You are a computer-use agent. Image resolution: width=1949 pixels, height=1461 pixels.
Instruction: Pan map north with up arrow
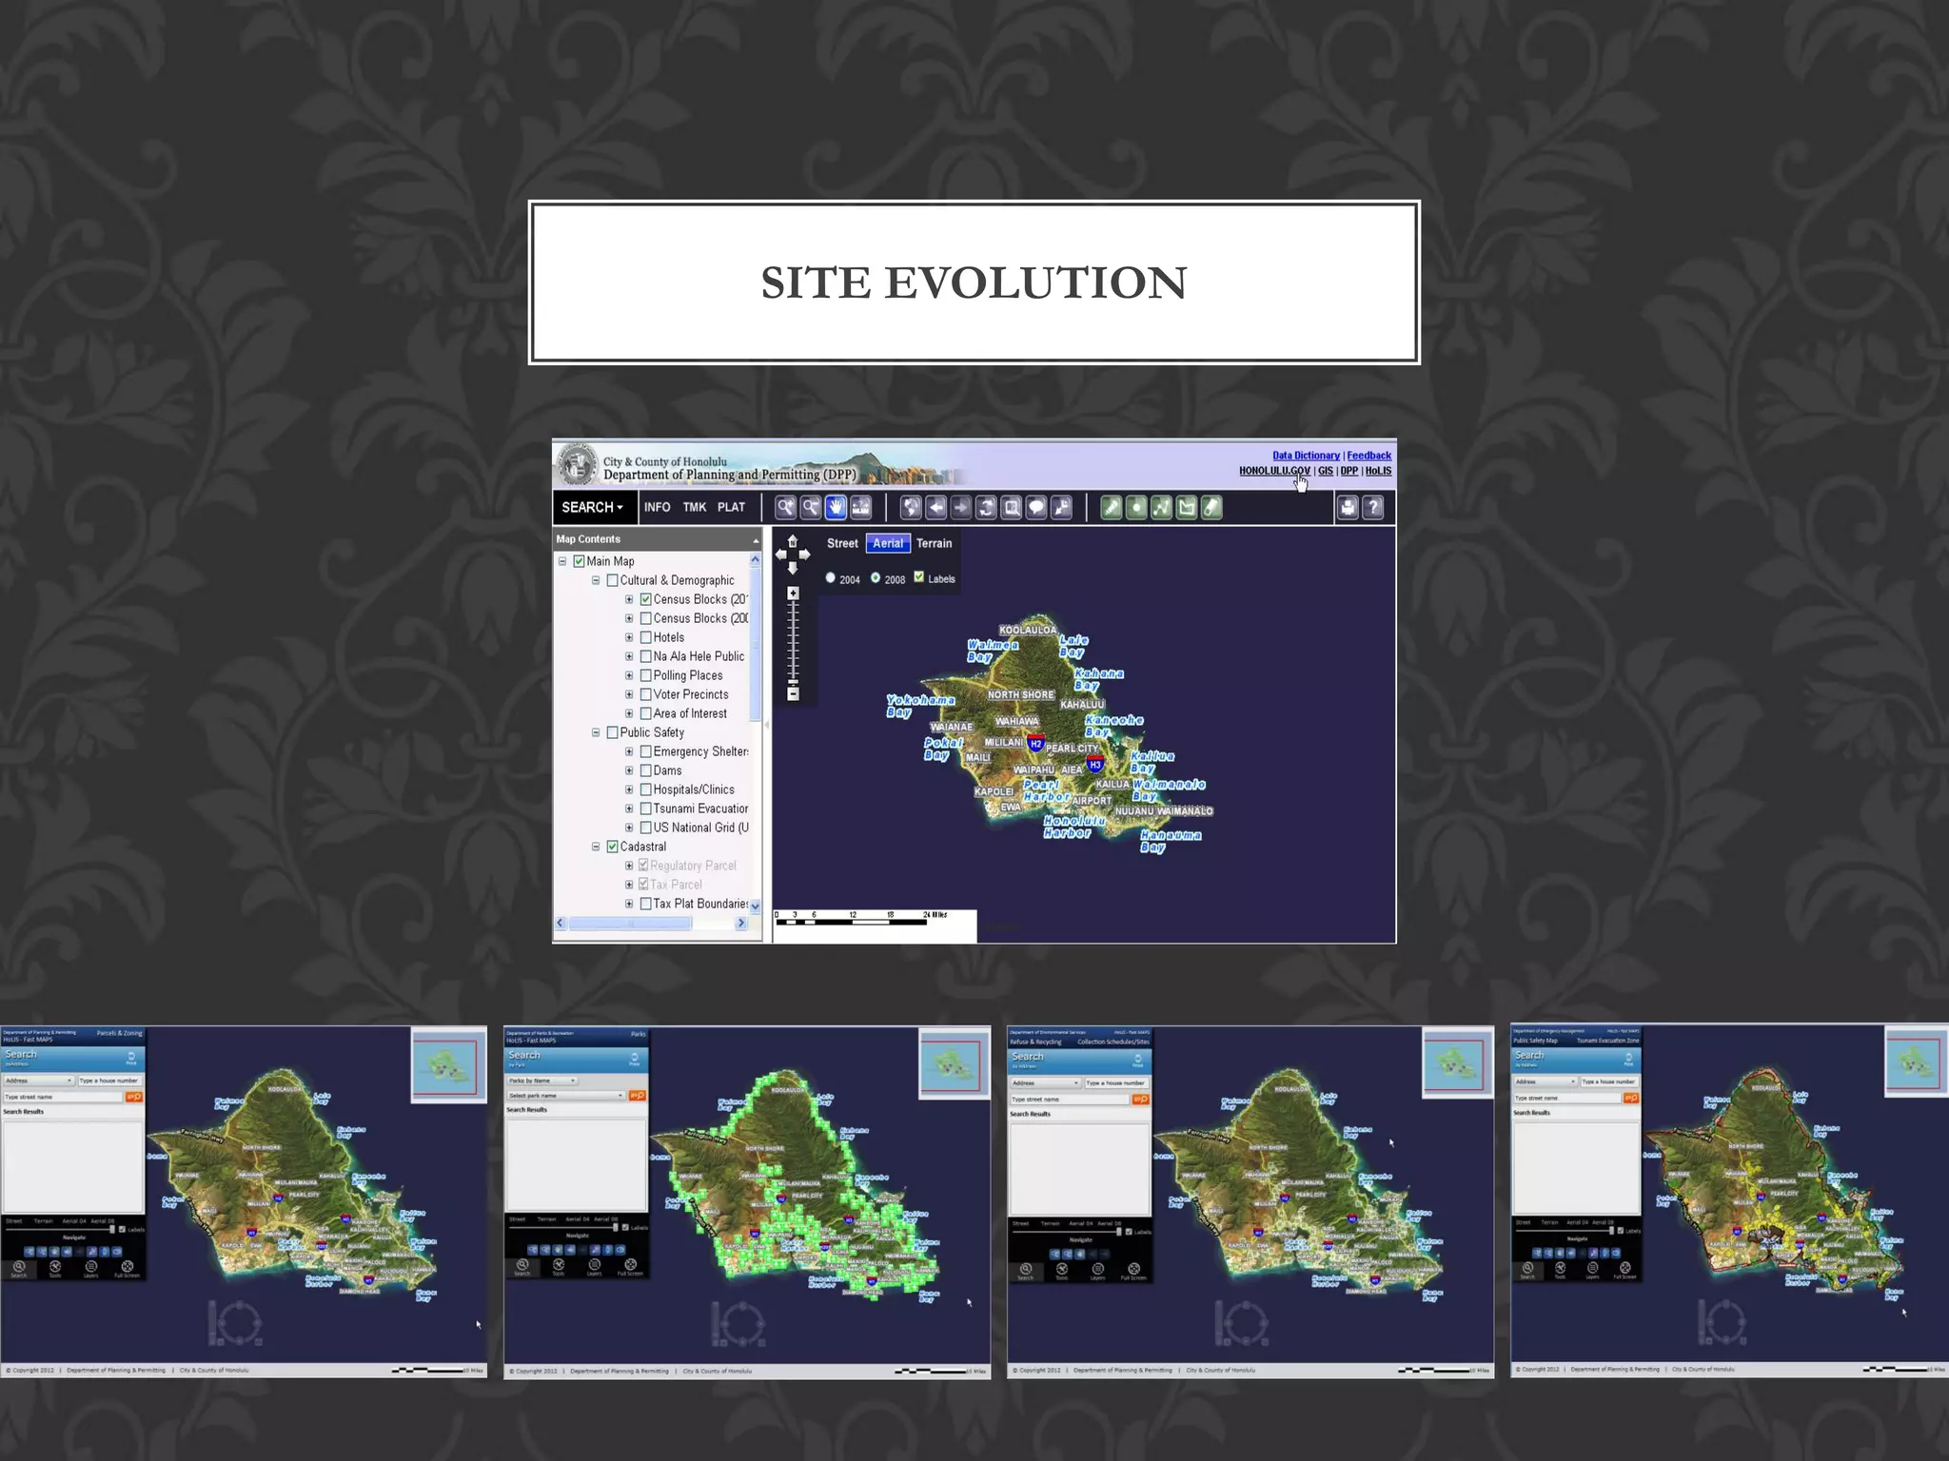pyautogui.click(x=793, y=541)
